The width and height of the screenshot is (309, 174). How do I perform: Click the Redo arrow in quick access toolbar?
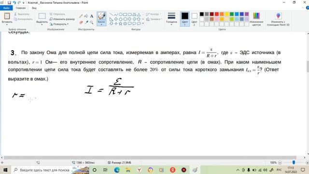coord(19,3)
